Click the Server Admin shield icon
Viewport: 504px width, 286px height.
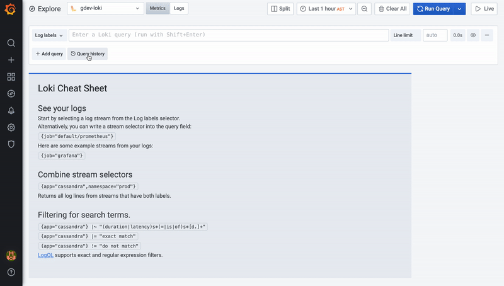[x=11, y=144]
